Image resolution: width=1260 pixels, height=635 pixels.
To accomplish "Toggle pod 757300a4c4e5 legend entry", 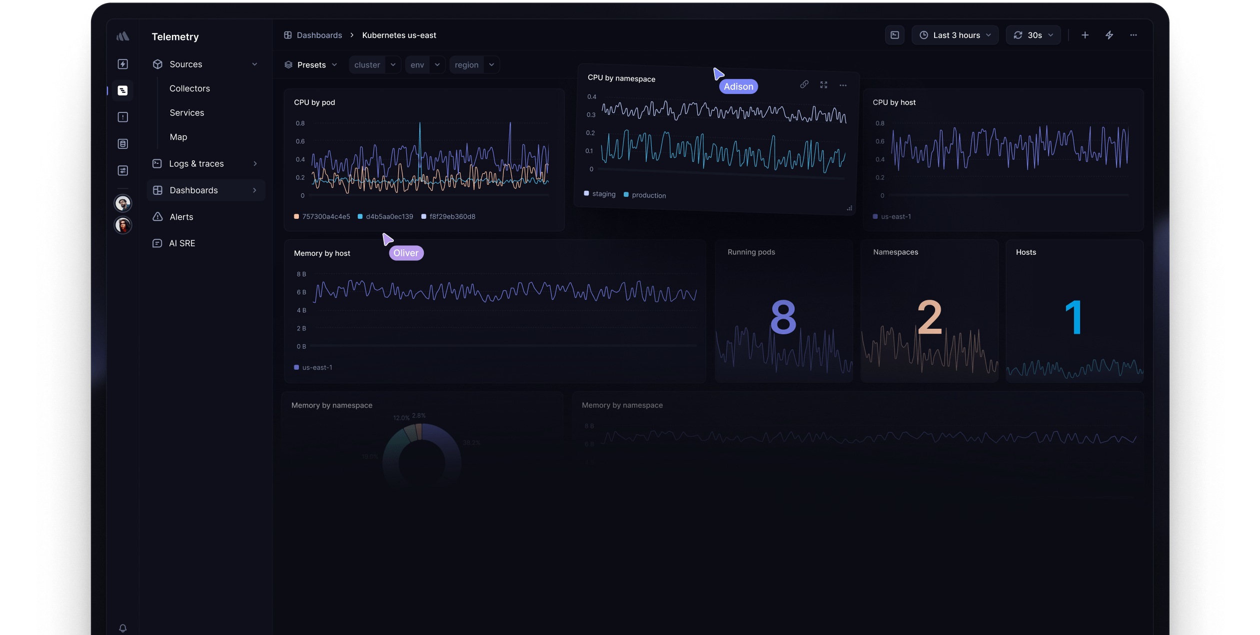I will pos(326,216).
